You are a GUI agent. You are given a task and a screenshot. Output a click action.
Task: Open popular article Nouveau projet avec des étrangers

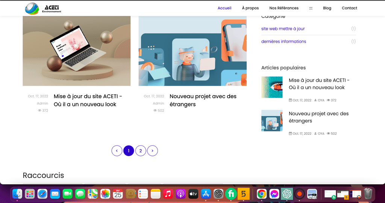click(x=318, y=117)
